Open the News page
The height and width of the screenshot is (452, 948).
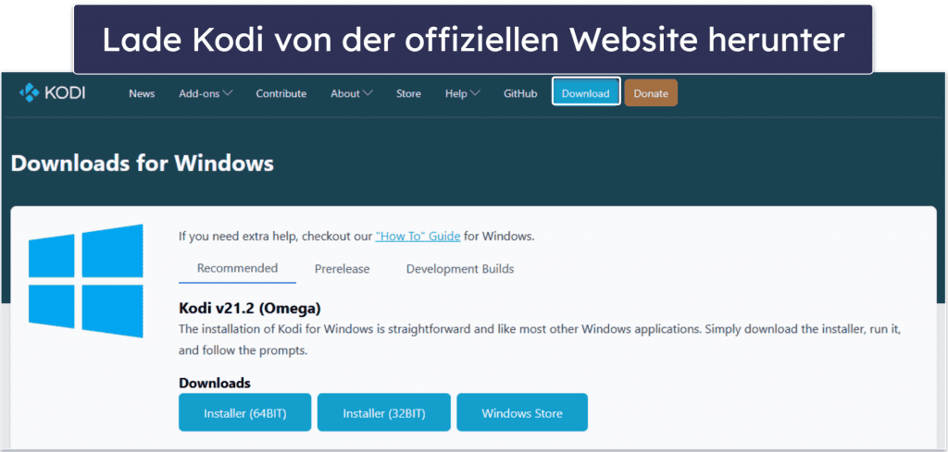142,93
